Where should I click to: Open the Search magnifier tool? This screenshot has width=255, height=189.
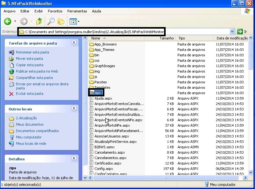point(51,21)
